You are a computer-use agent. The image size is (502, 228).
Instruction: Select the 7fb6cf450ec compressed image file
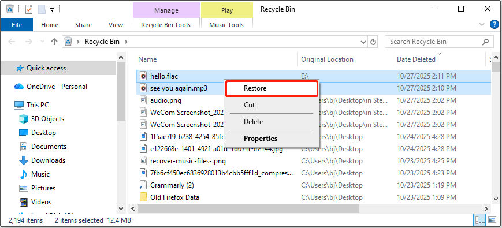click(x=314, y=173)
